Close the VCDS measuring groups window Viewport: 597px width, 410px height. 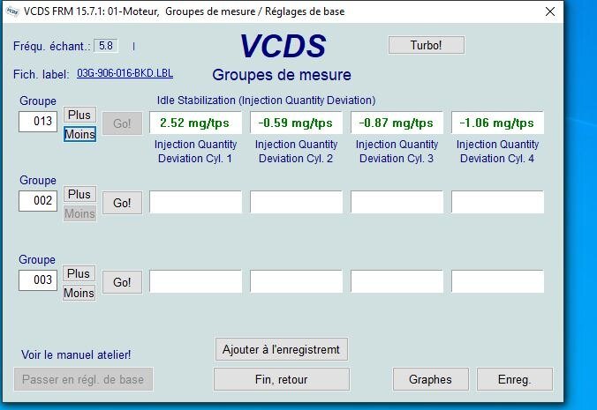click(x=550, y=11)
